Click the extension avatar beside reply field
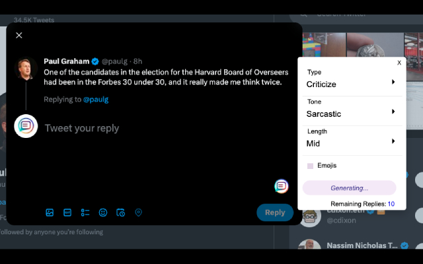Screen dimensions: 423x264 click(26, 126)
